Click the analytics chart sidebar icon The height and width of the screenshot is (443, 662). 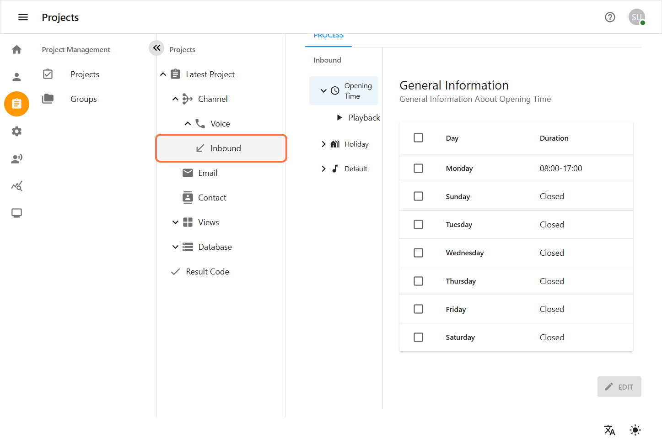coord(16,186)
